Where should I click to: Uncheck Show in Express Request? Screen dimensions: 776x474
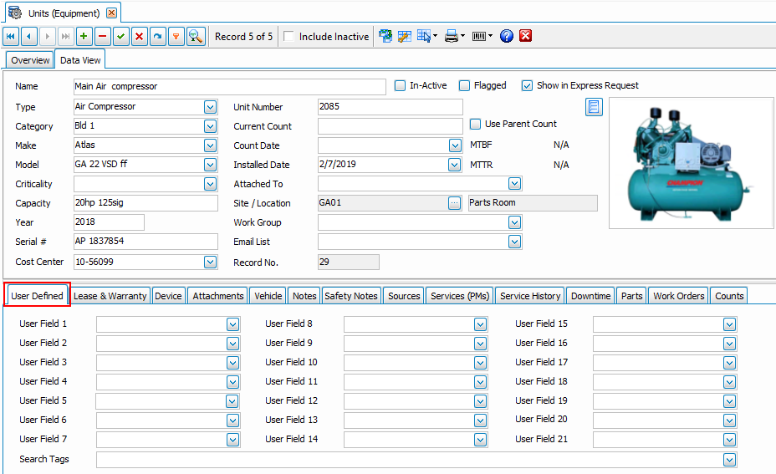tap(527, 85)
